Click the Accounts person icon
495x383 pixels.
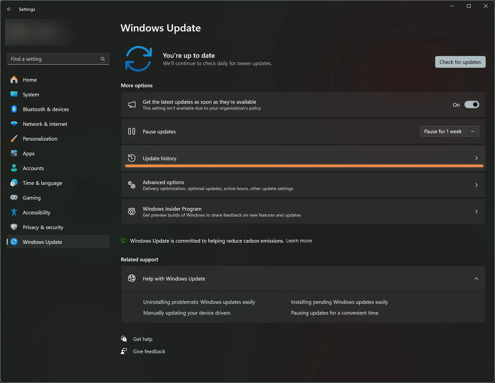tap(14, 168)
